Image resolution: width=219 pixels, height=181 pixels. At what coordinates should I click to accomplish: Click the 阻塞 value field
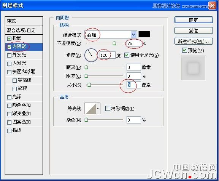[134, 76]
